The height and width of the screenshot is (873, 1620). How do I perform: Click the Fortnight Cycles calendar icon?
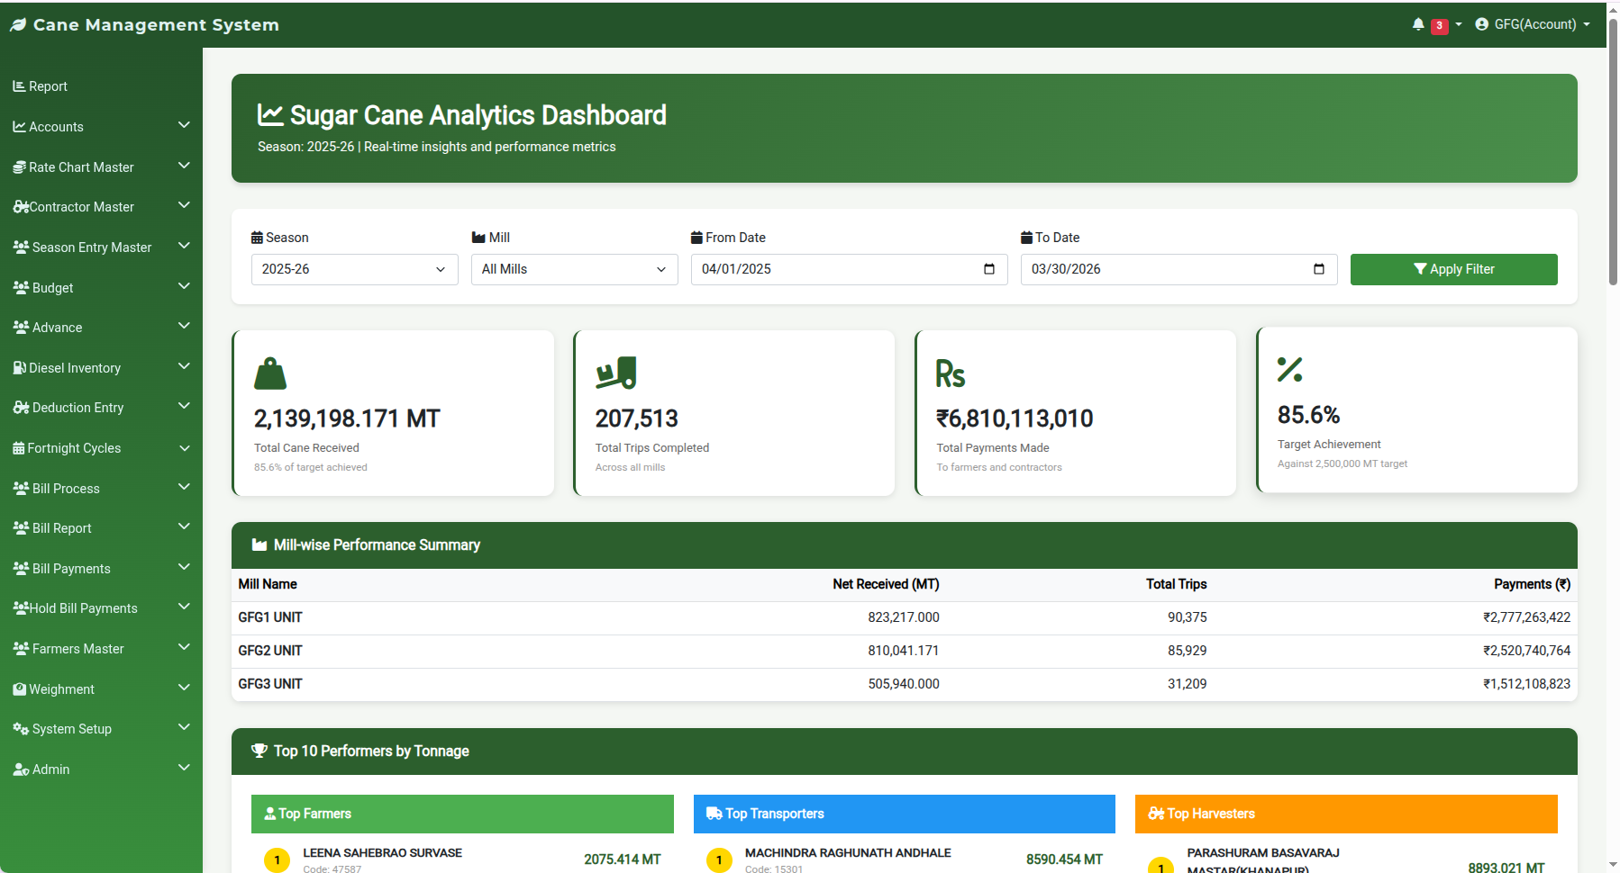coord(19,448)
